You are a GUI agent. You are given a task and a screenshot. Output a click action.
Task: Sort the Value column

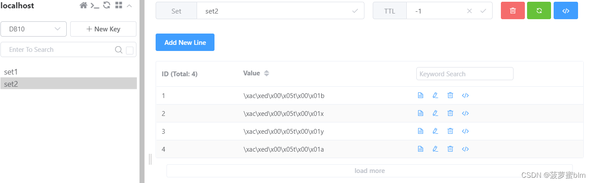pos(266,74)
